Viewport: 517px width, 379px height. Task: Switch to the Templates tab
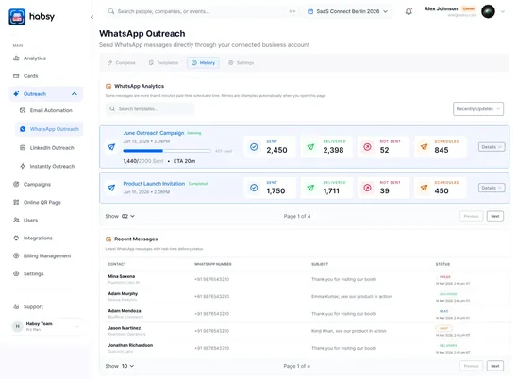pyautogui.click(x=163, y=62)
